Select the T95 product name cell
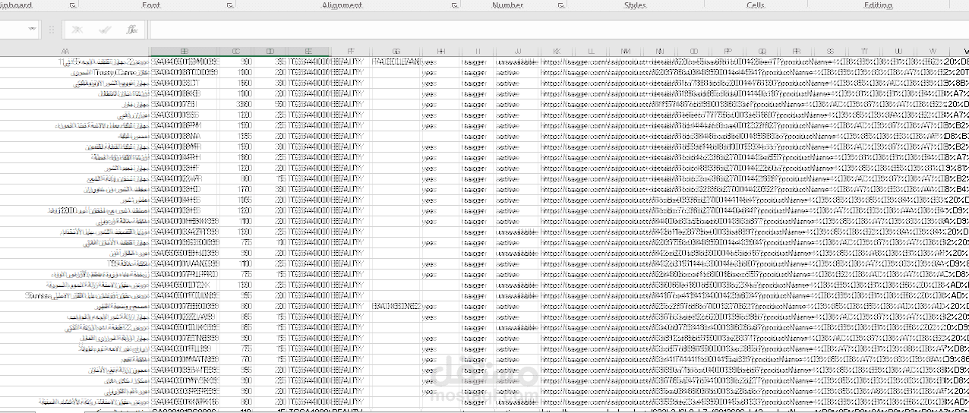 [x=75, y=263]
